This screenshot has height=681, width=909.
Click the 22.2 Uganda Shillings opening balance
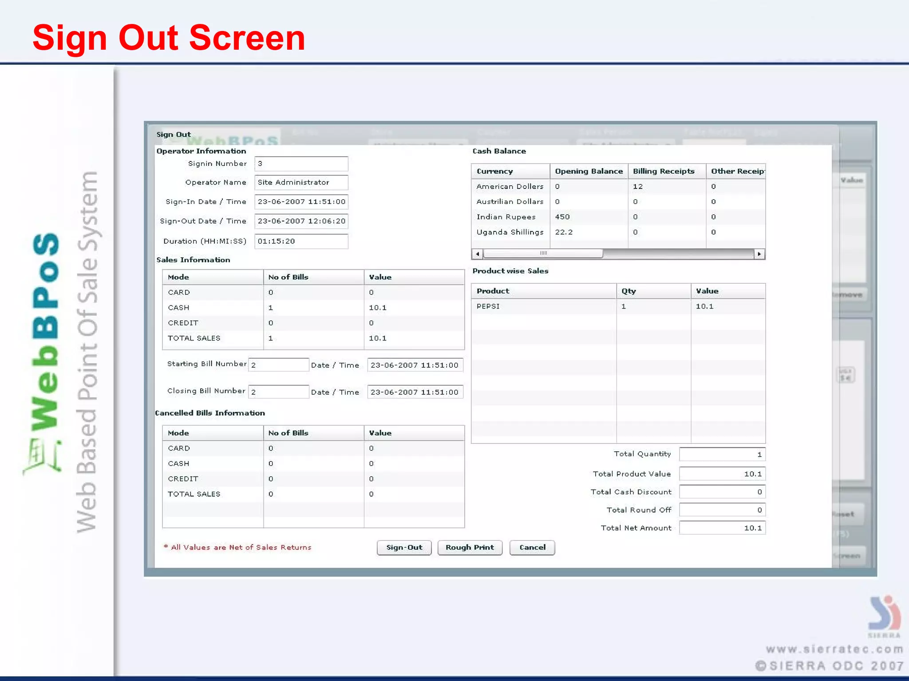click(564, 232)
